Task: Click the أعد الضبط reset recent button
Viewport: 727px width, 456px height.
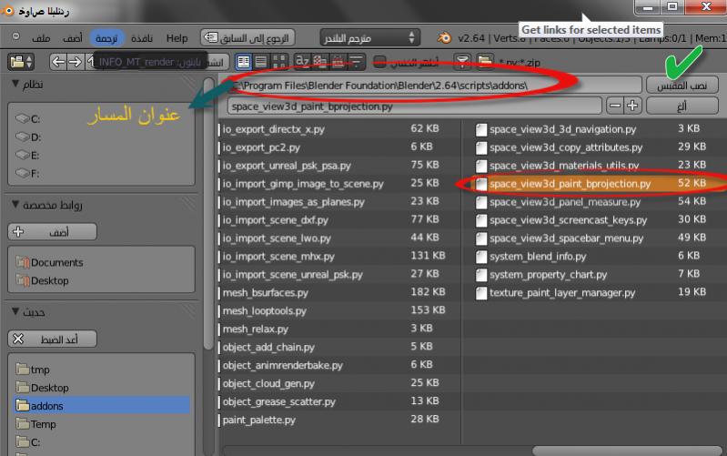Action: [53, 339]
